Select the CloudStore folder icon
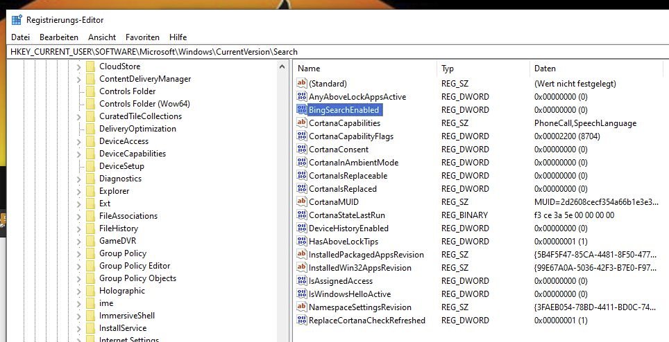669x342 pixels. click(90, 66)
